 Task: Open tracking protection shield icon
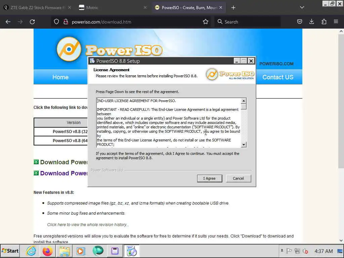(x=56, y=22)
